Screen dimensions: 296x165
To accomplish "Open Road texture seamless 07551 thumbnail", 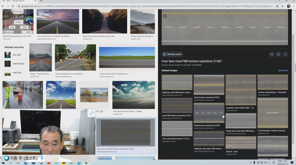I will 209,85.
